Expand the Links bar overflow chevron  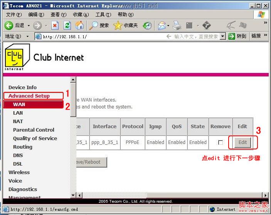tap(266, 35)
